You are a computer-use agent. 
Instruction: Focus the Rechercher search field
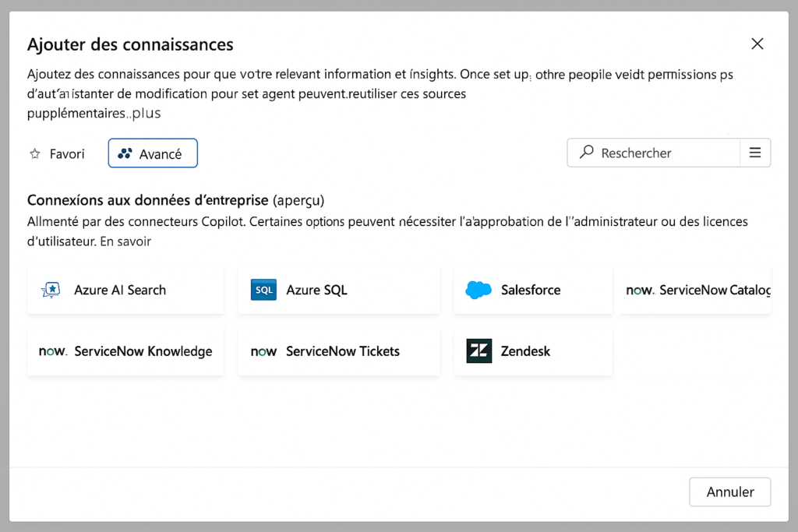click(x=654, y=153)
